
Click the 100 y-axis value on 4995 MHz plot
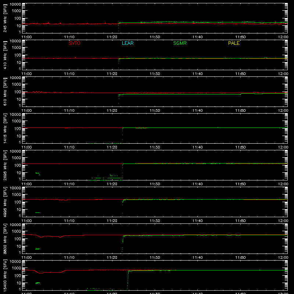[x=18, y=202]
